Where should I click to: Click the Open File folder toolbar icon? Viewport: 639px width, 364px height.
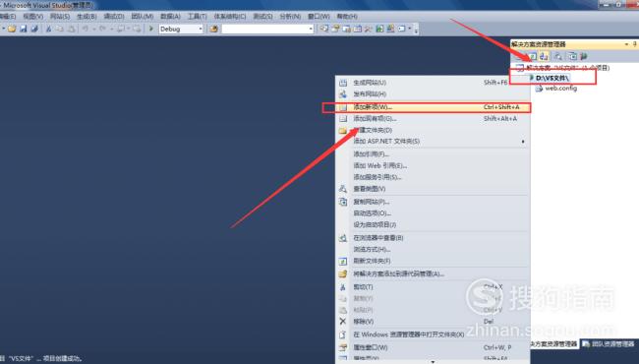coord(12,29)
